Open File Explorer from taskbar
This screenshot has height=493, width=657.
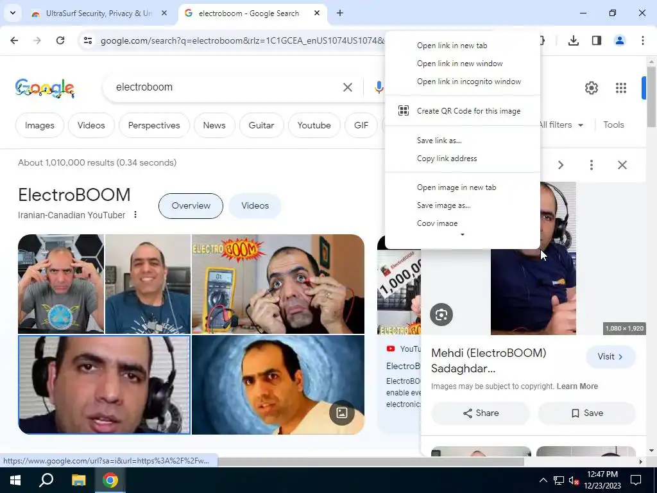click(x=78, y=480)
